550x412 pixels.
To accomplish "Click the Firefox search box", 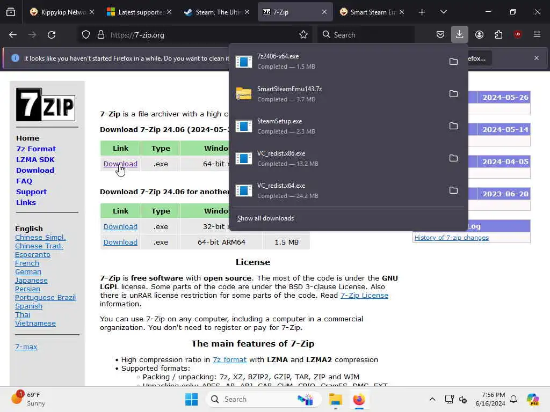I will pyautogui.click(x=366, y=35).
